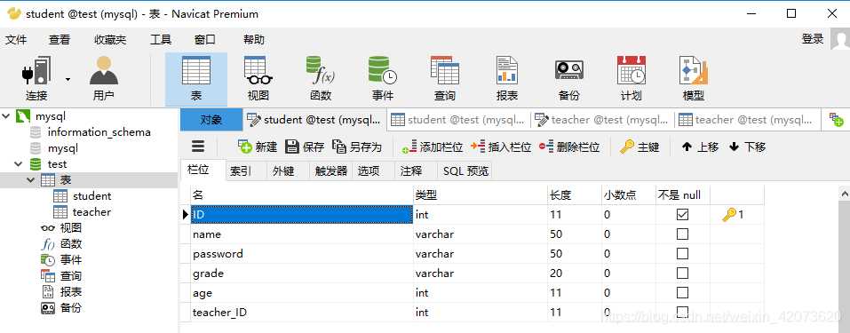Click the 保存 (Save) button
The width and height of the screenshot is (850, 333).
pos(305,147)
